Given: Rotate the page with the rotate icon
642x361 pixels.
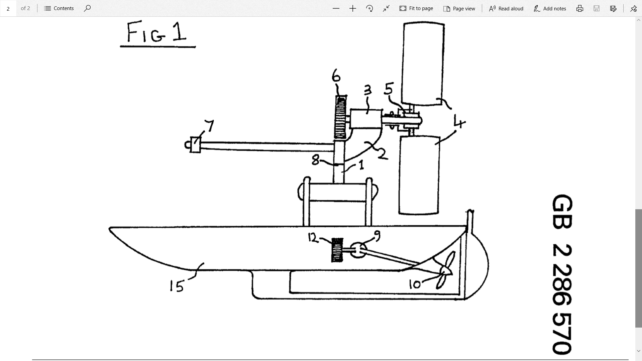Looking at the screenshot, I should click(369, 8).
